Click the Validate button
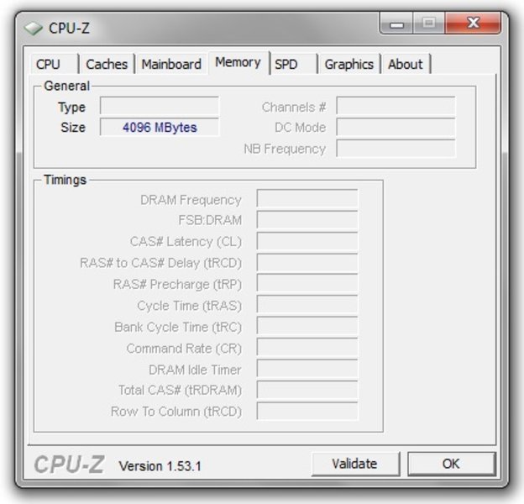The width and height of the screenshot is (524, 504). click(x=355, y=464)
